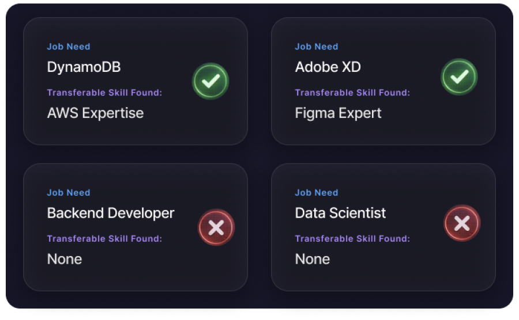Click Transferable Skill Found label in Data Scientist card
This screenshot has width=519, height=320.
point(352,239)
